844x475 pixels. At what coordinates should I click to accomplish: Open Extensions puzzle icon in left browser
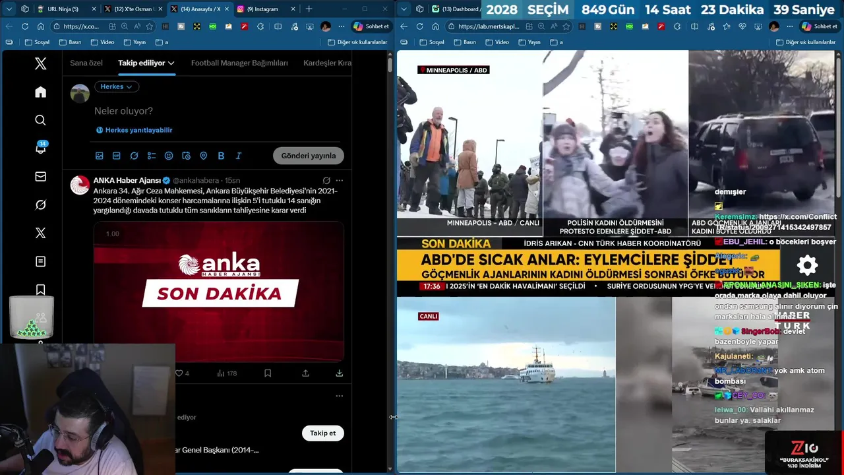point(260,26)
